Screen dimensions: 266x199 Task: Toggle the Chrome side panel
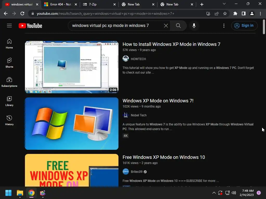pyautogui.click(x=243, y=13)
